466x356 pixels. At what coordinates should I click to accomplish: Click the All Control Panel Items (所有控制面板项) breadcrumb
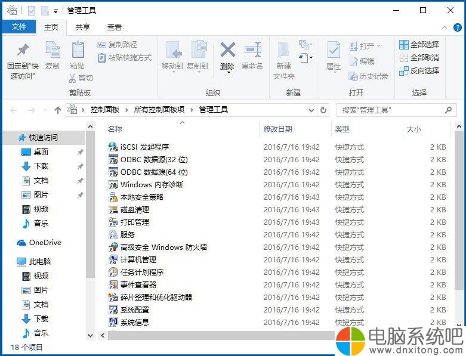tap(159, 110)
